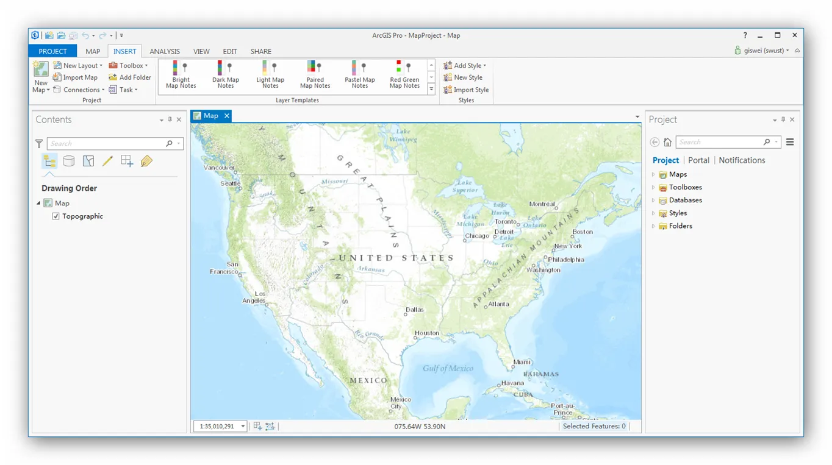
Task: Expand the Toolboxes tree node
Action: 653,188
